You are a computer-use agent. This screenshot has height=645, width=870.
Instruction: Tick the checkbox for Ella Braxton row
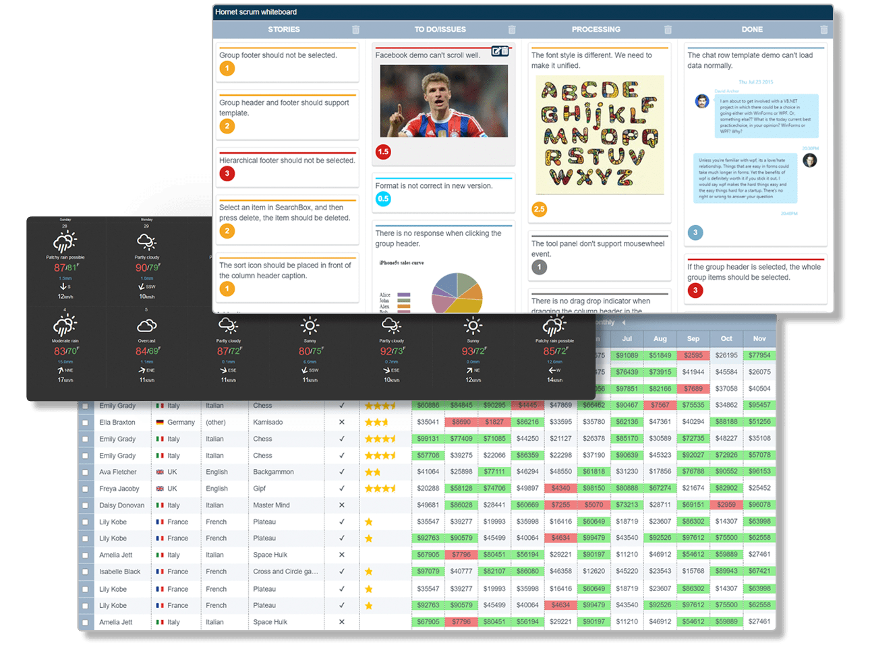tap(85, 423)
